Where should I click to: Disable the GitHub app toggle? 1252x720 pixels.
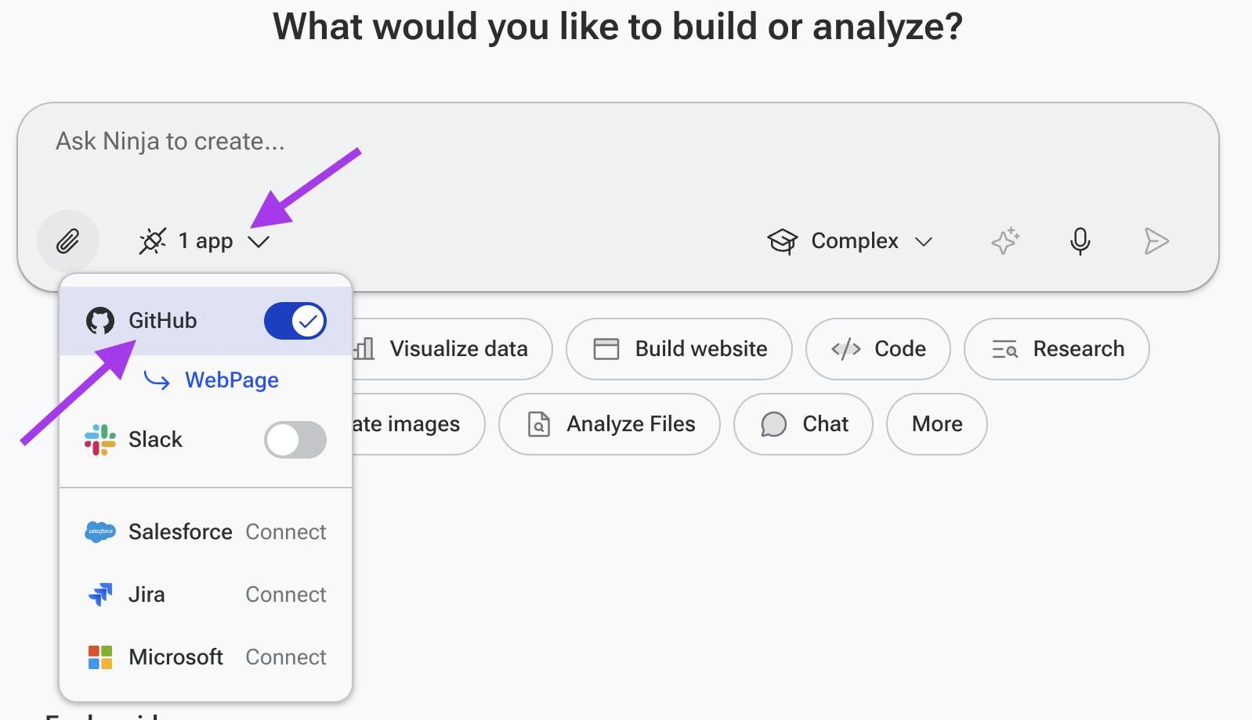[295, 321]
